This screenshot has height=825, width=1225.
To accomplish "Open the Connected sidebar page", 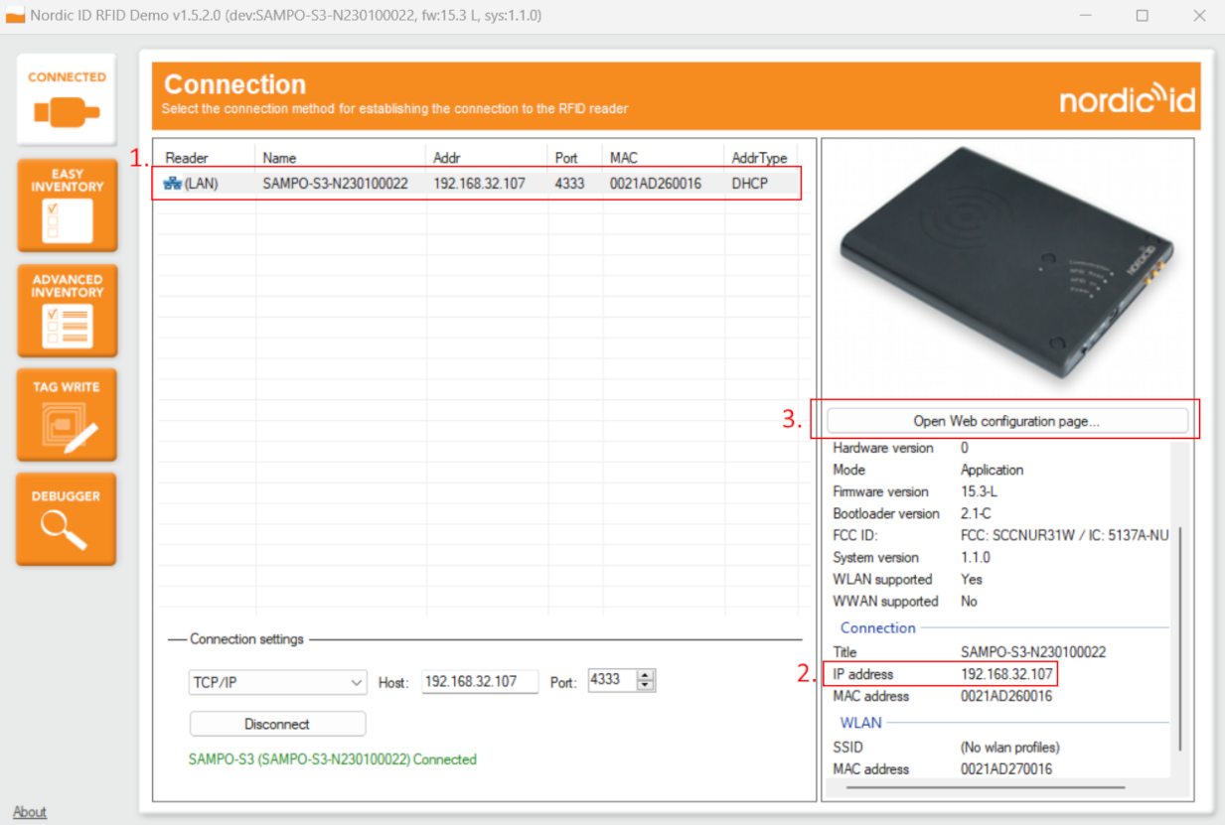I will coord(67,99).
